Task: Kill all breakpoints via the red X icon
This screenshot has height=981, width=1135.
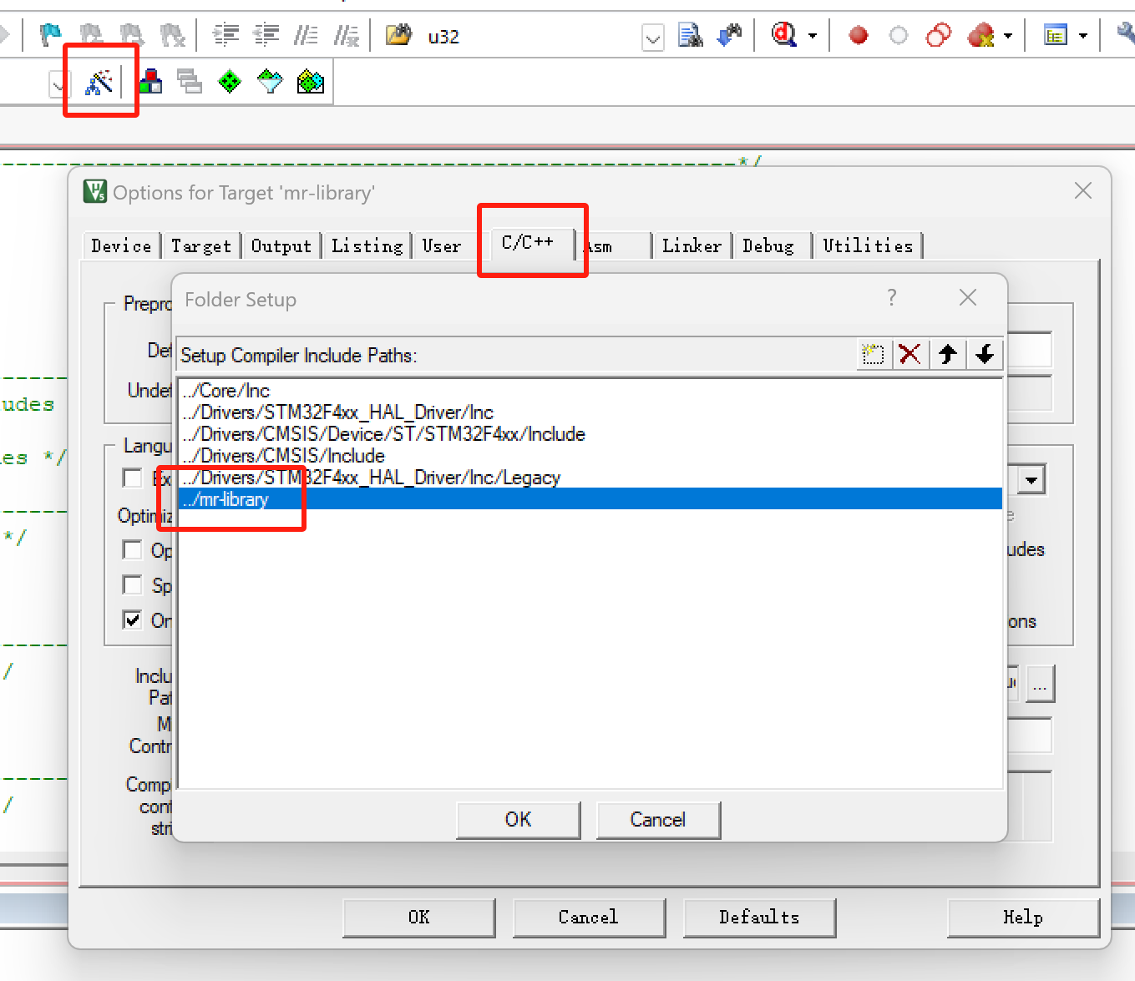Action: point(980,35)
